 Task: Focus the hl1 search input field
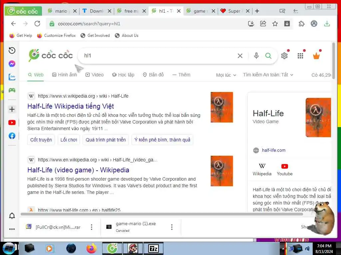coord(159,56)
